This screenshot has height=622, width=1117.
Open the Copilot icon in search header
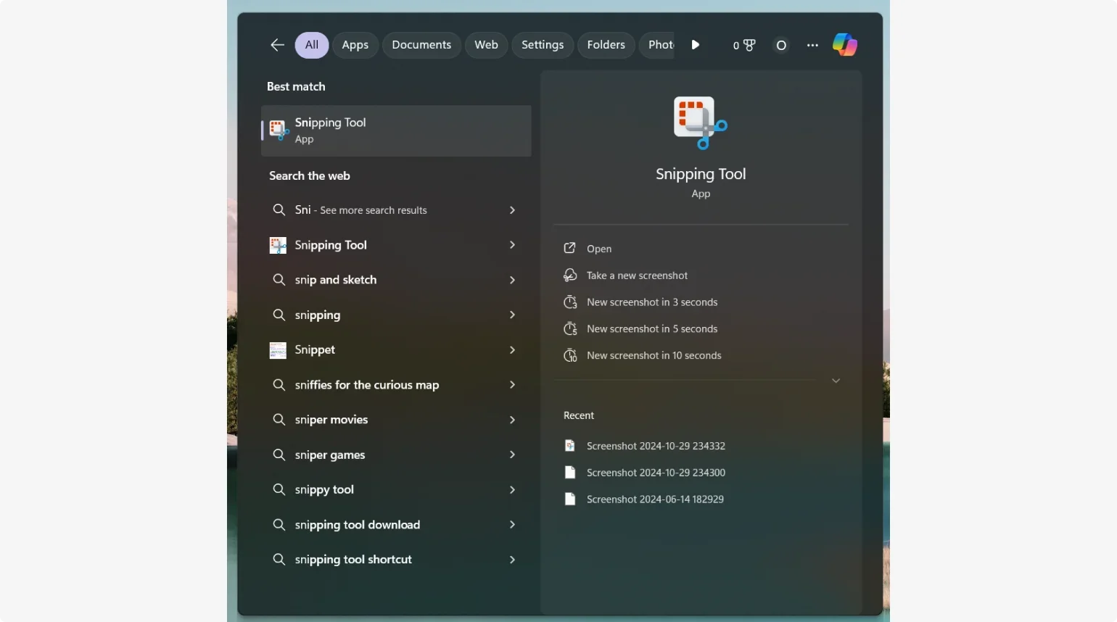pos(844,45)
